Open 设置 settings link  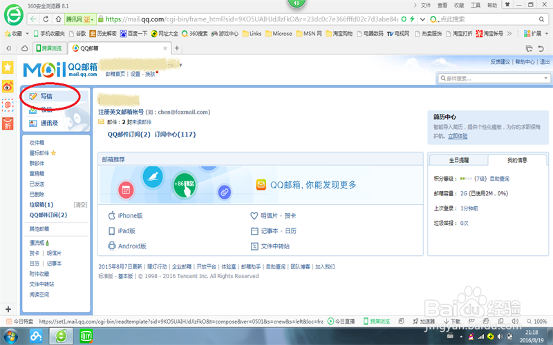tap(135, 74)
